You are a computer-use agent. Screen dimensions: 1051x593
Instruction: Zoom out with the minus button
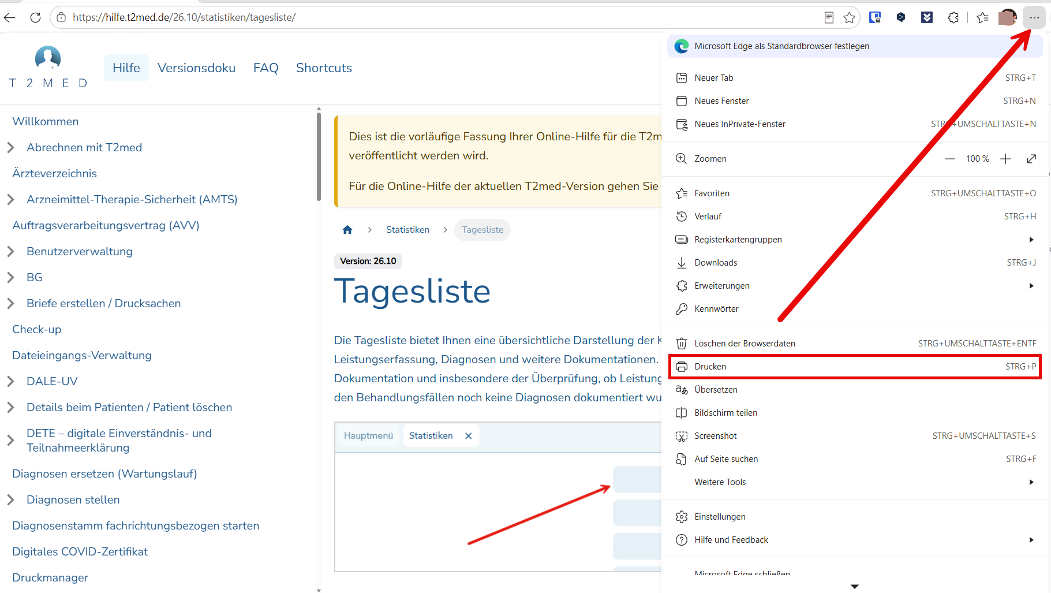[x=949, y=159]
